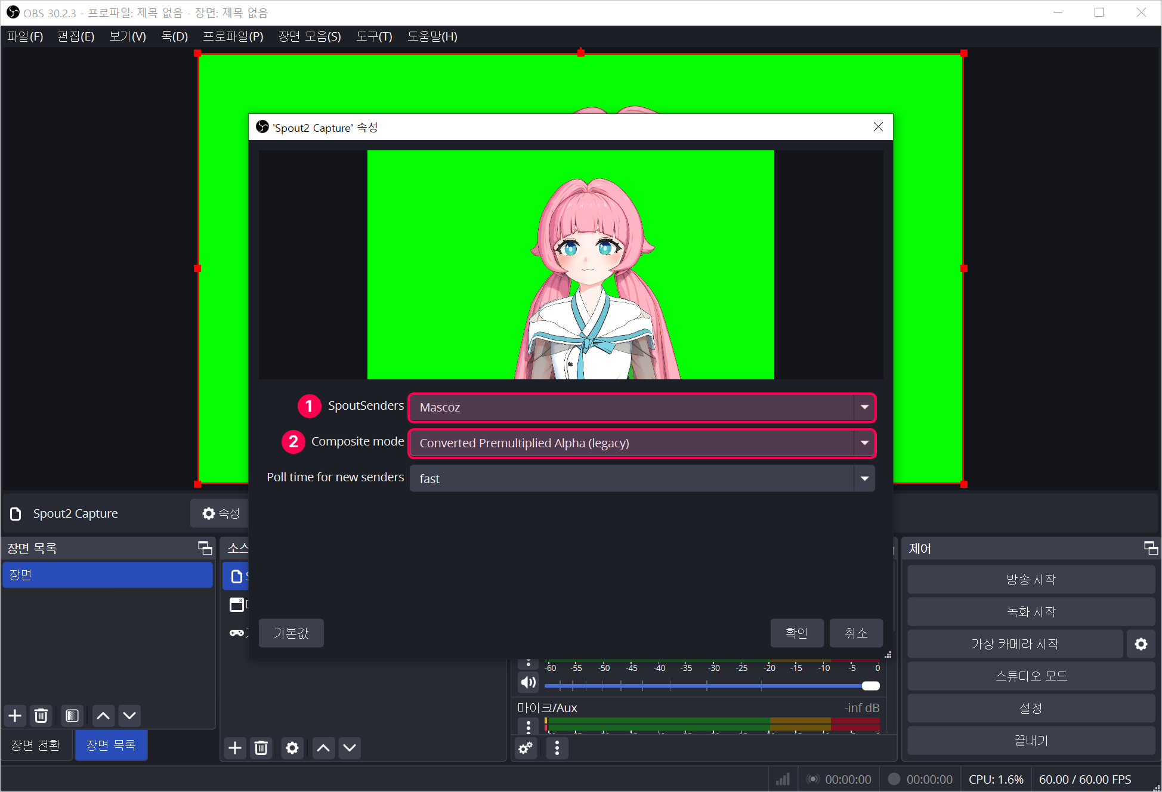Cancel with the 취소 button
Viewport: 1162px width, 792px height.
[x=856, y=633]
